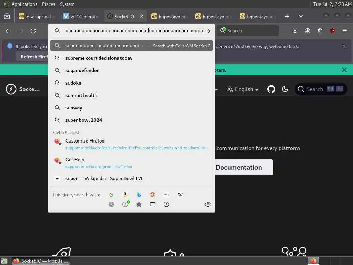Close the teal announcement banner
The image size is (353, 265).
pos(344,70)
